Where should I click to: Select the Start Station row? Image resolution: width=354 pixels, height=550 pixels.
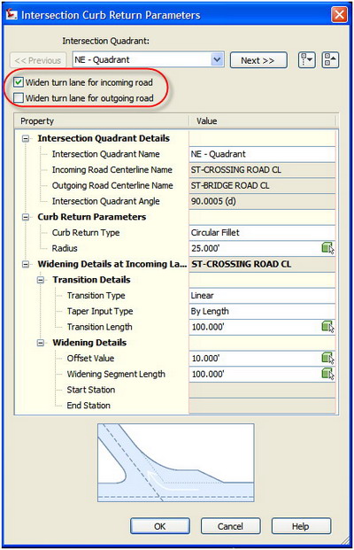175,390
